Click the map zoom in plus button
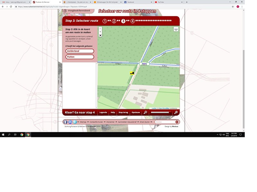257x192 pixels. pyautogui.click(x=100, y=28)
